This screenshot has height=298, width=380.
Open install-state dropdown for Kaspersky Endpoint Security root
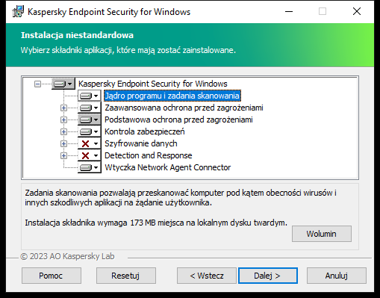[x=63, y=84]
